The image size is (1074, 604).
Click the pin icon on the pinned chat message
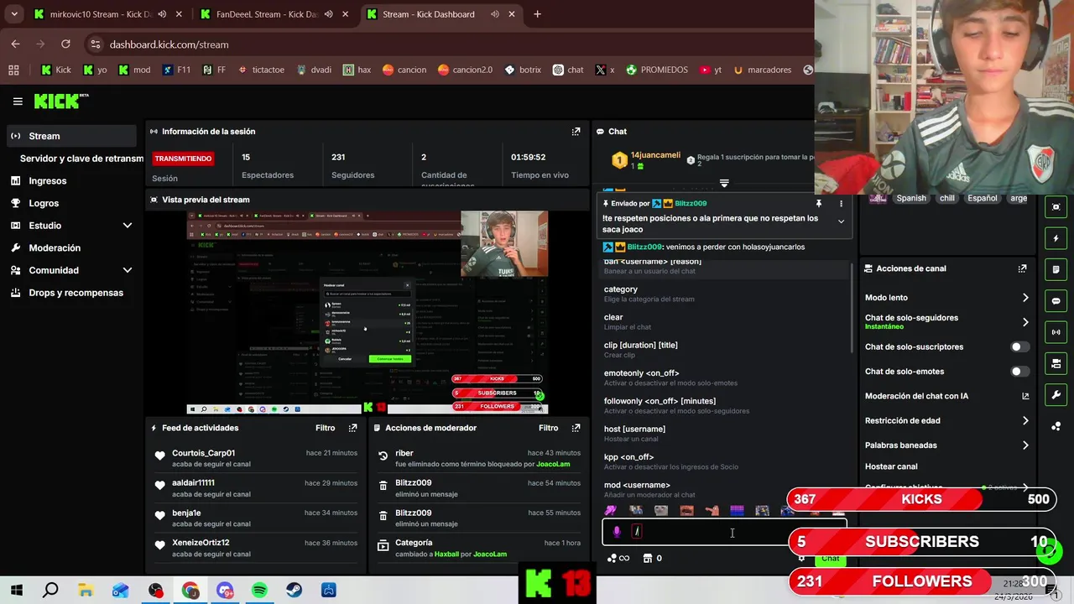[819, 203]
